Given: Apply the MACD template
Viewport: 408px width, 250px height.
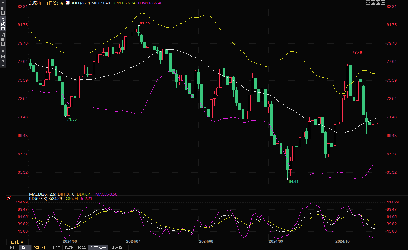Looking at the screenshot, I should click(x=69, y=247).
